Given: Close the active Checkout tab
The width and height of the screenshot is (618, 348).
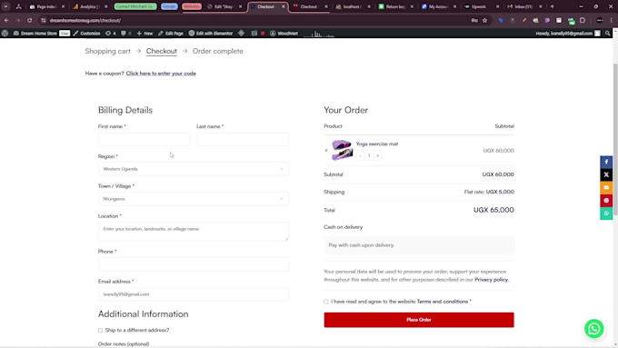Looking at the screenshot, I should [283, 6].
